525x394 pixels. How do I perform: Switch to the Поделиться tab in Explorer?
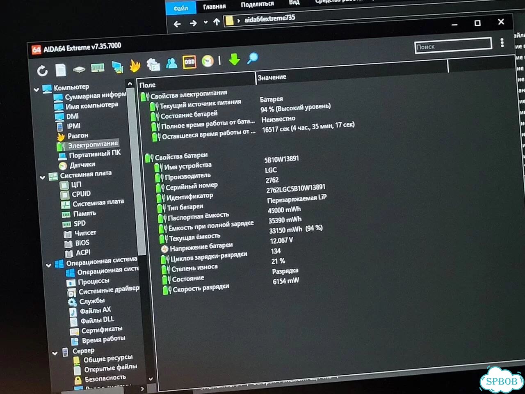point(257,5)
